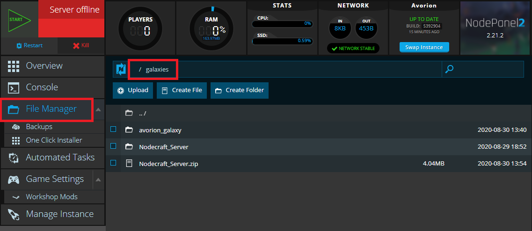Click the Workshop Mods Steam icon
Image resolution: width=532 pixels, height=231 pixels.
point(15,197)
